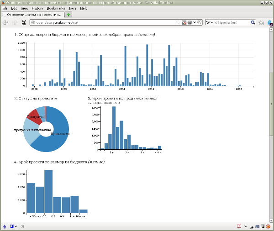Viewport: 274px width, 231px height.
Task: Reload the page with the refresh icon
Action: tap(200, 22)
